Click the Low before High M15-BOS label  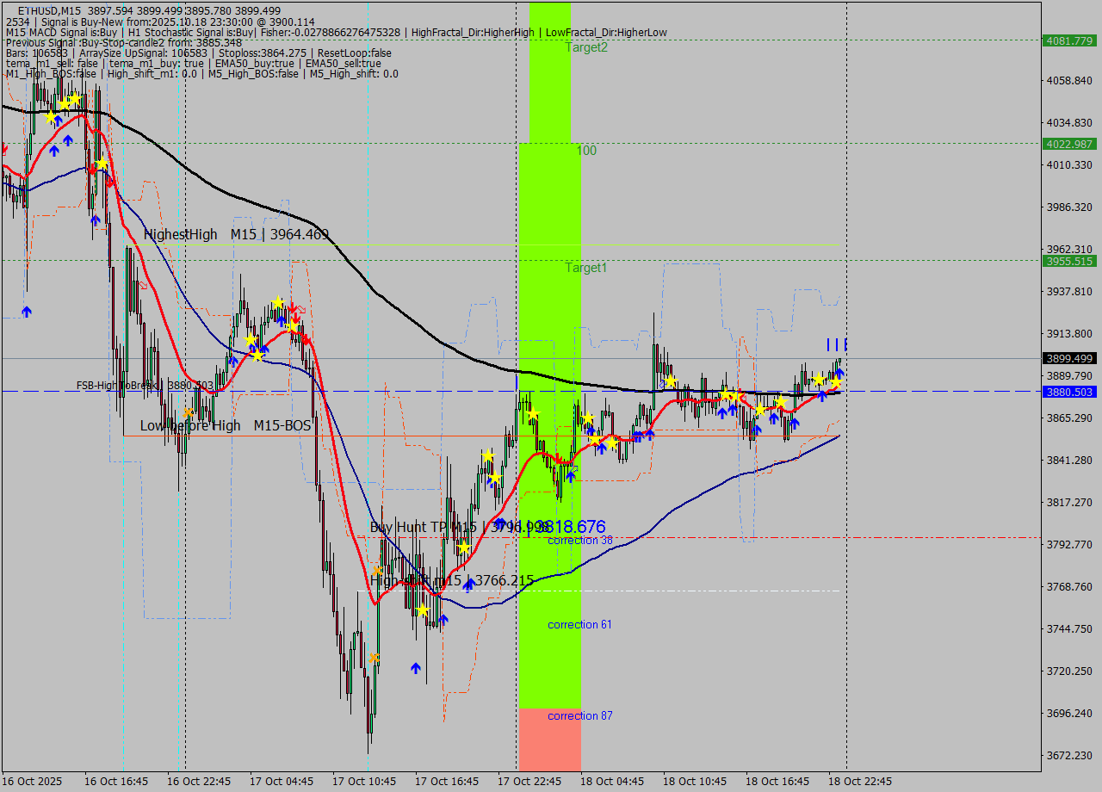click(x=225, y=425)
